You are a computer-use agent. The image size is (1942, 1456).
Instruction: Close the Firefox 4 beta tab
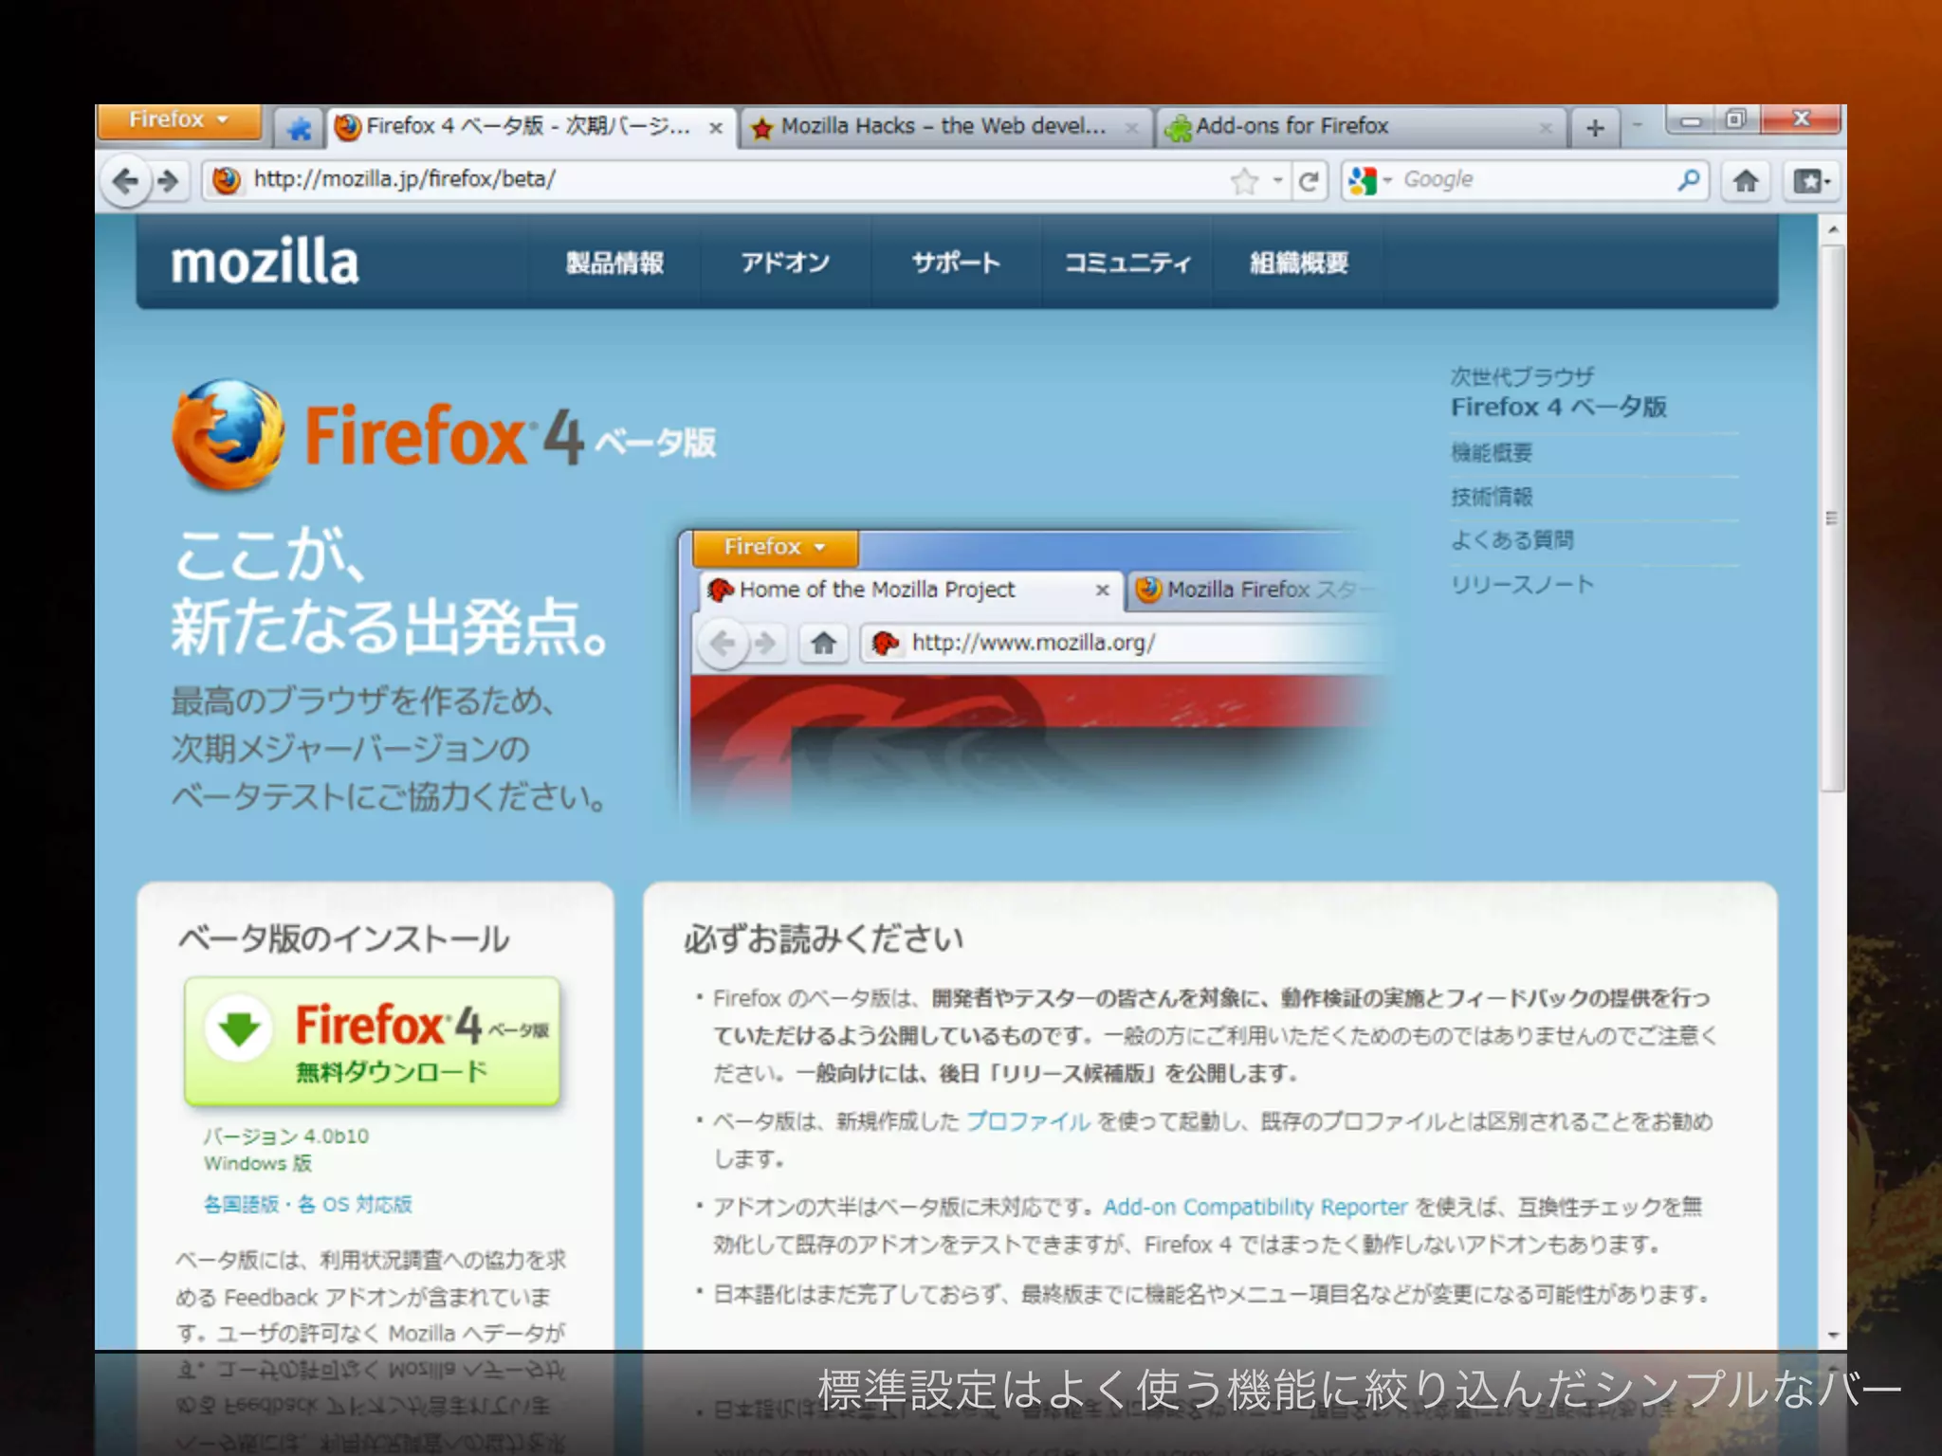pyautogui.click(x=716, y=128)
